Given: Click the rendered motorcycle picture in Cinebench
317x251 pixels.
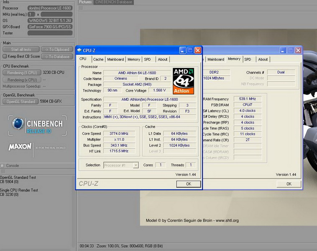Looking at the screenshot, I should click(x=228, y=127).
